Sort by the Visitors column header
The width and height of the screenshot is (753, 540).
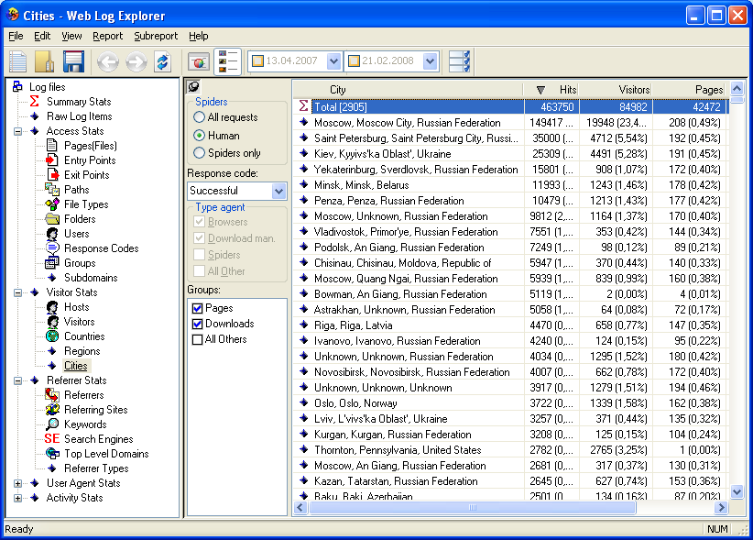(x=616, y=89)
